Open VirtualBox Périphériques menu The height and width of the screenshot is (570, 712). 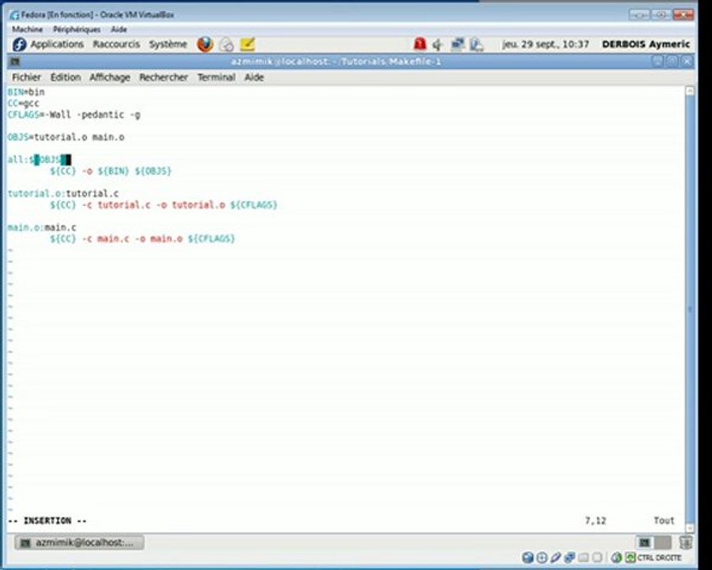[77, 29]
